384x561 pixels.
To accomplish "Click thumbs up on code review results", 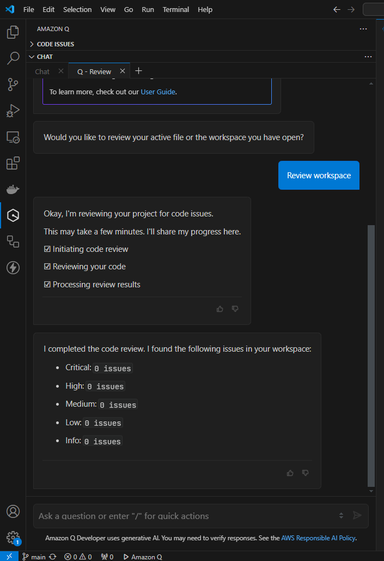I will click(x=290, y=473).
